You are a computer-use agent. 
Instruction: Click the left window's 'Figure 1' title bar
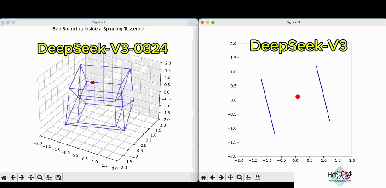tap(98, 22)
